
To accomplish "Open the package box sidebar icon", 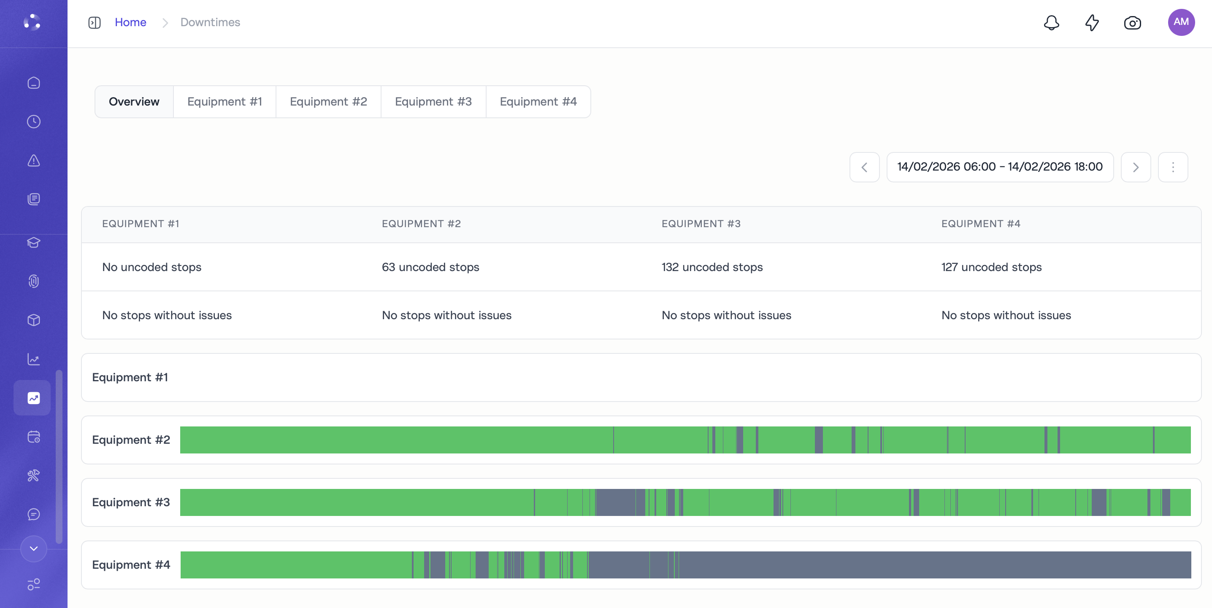I will pos(33,320).
